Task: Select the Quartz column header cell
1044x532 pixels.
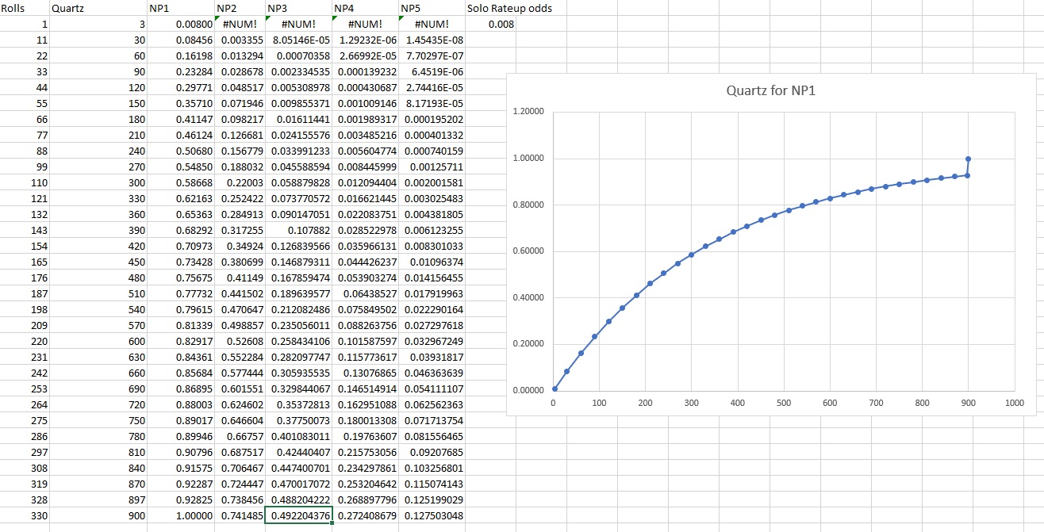Action: click(98, 8)
